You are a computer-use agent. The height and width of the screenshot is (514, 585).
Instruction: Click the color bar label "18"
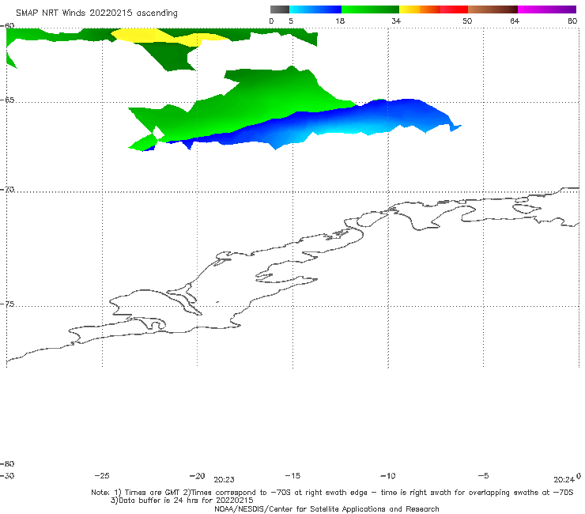tap(340, 21)
